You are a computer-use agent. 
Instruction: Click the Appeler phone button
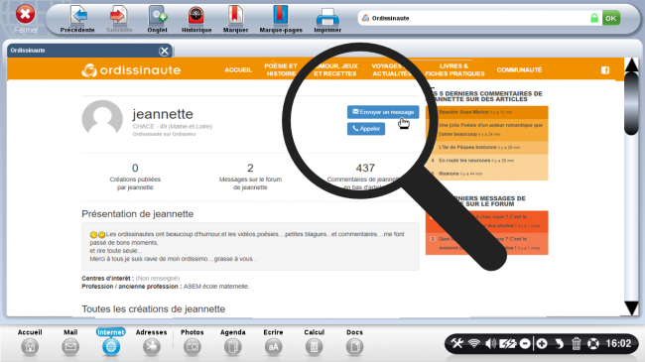(x=366, y=129)
